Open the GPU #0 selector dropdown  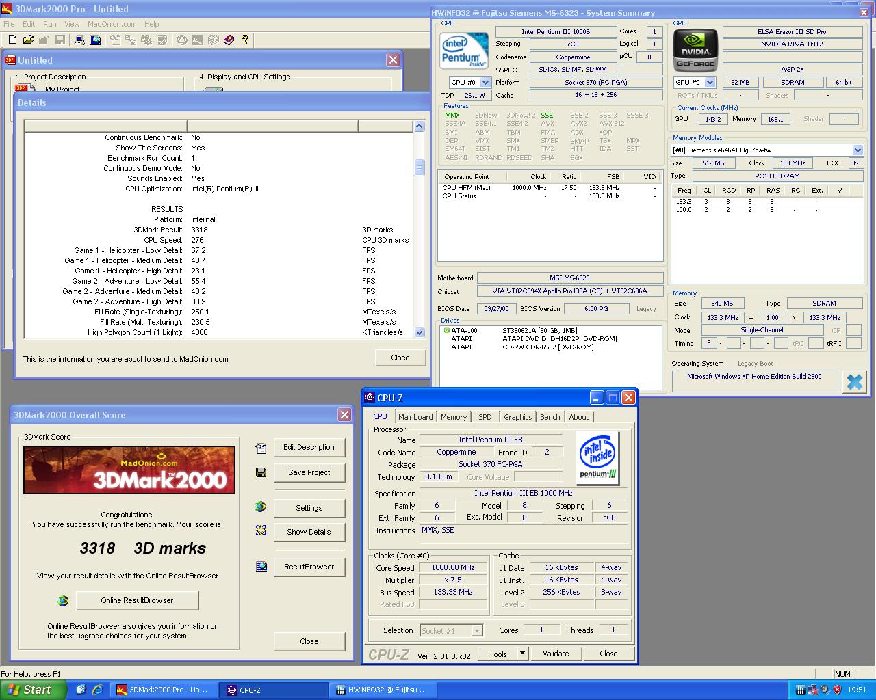click(x=710, y=82)
